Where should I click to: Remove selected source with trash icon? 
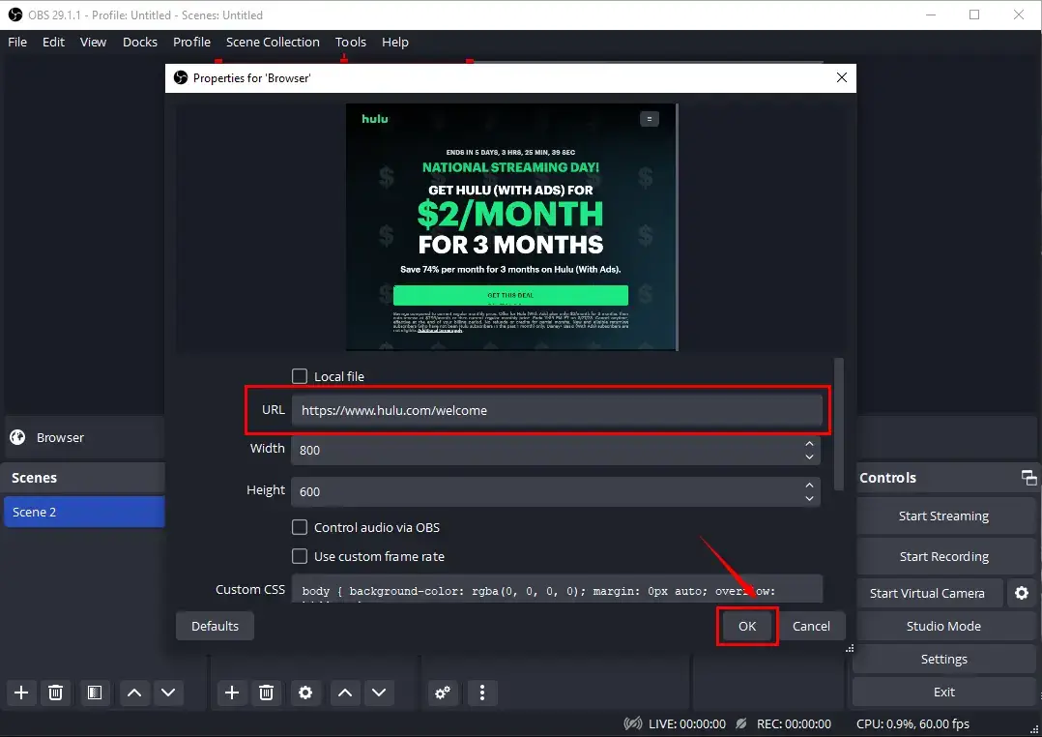[x=267, y=693]
